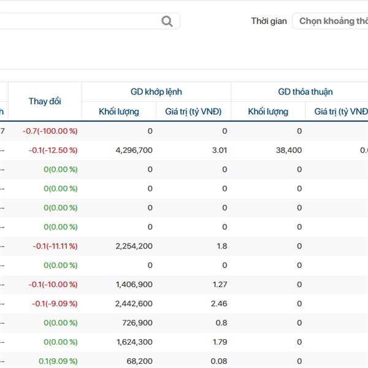Open the Chọn khoảng thời gian picker

[332, 21]
